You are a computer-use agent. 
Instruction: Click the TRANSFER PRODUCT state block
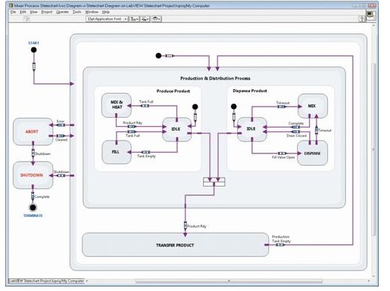pos(175,245)
